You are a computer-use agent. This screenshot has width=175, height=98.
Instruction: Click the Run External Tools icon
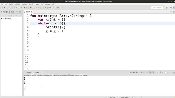click(24, 8)
